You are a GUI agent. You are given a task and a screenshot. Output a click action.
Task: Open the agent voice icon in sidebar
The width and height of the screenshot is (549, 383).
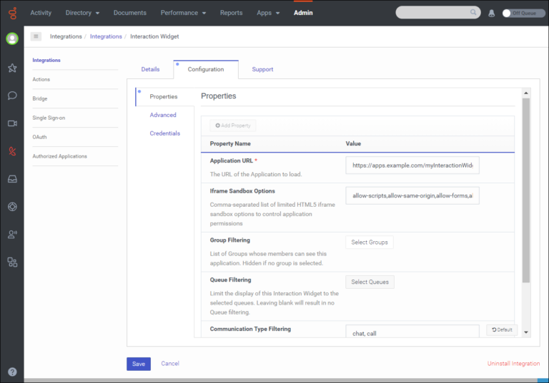(12, 234)
